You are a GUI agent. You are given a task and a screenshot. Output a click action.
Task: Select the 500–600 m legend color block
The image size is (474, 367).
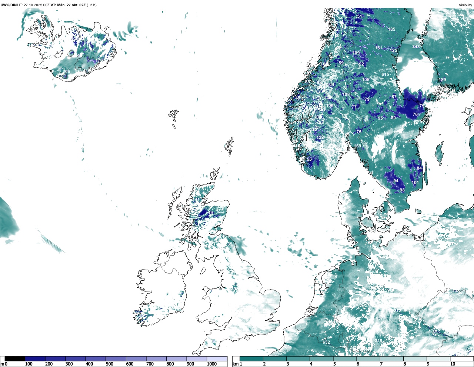coord(116,358)
